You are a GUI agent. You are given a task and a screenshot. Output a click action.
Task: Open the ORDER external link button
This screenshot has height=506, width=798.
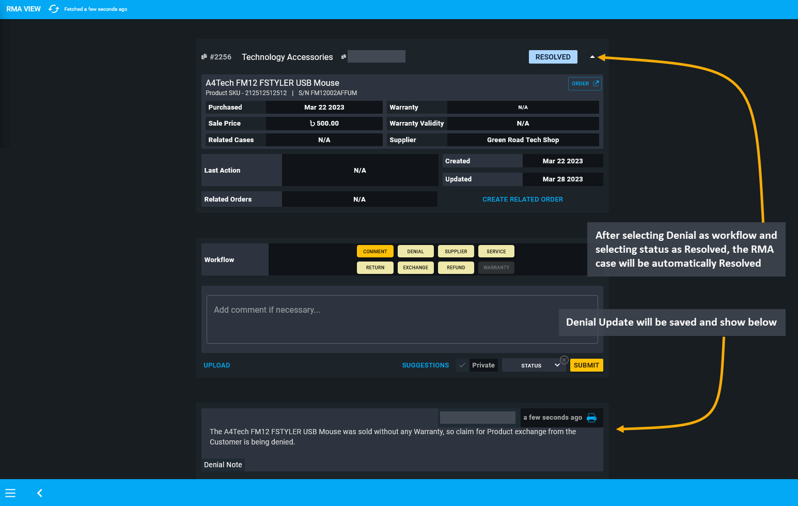pos(585,84)
